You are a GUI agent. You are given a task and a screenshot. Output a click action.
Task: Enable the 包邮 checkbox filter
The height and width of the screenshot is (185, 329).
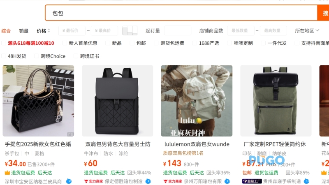point(132,43)
